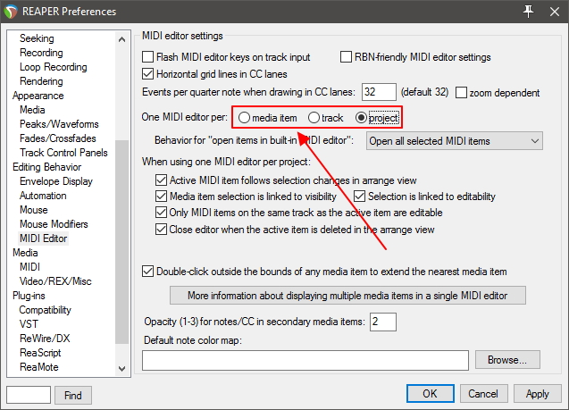Click the Opacity for notes/CC input field
Image resolution: width=569 pixels, height=410 pixels.
pyautogui.click(x=383, y=322)
